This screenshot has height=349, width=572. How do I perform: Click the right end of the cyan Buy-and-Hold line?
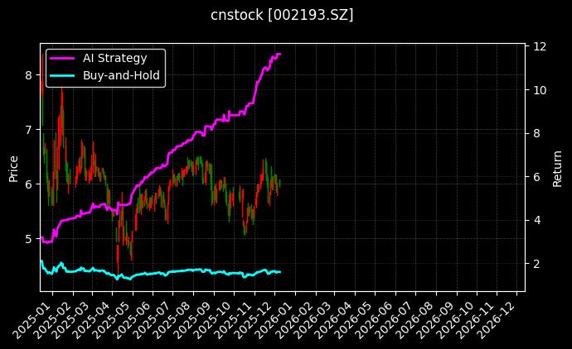tap(279, 272)
